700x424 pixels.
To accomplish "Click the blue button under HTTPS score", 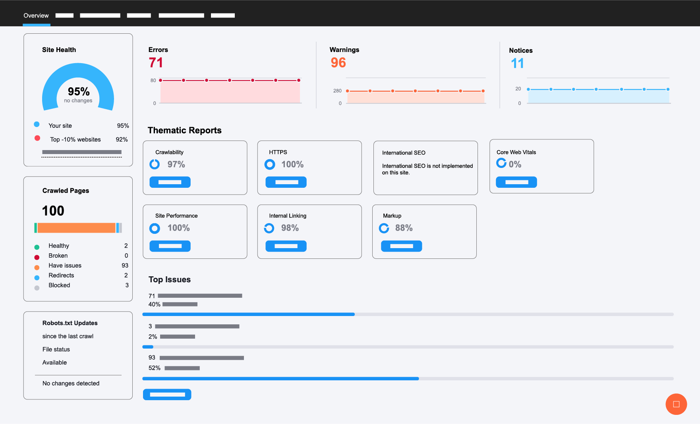I will click(x=286, y=182).
